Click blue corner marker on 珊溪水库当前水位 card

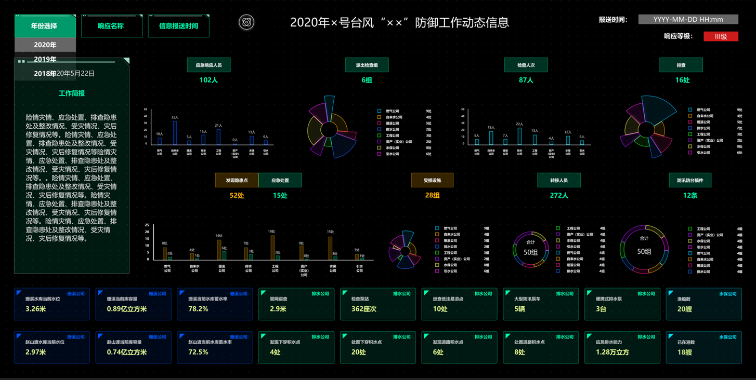click(19, 293)
